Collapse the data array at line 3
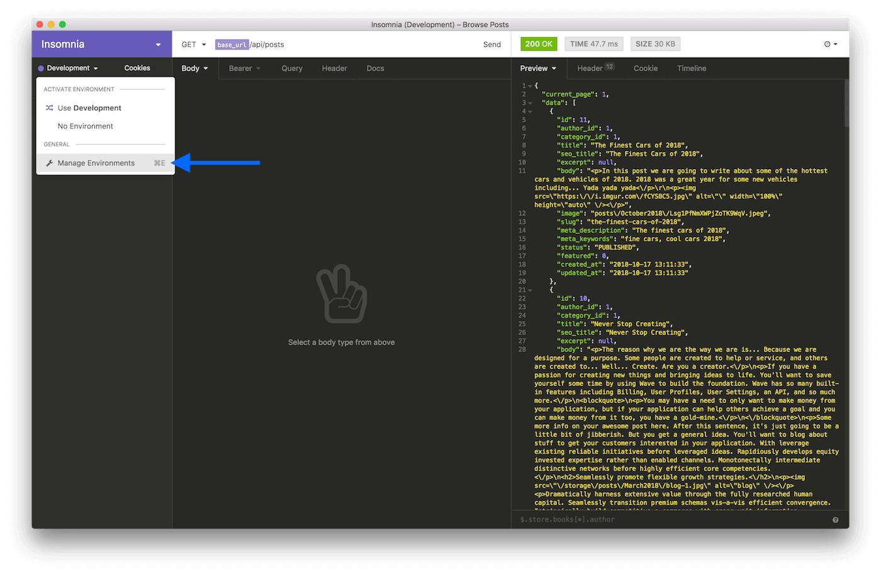 click(530, 103)
